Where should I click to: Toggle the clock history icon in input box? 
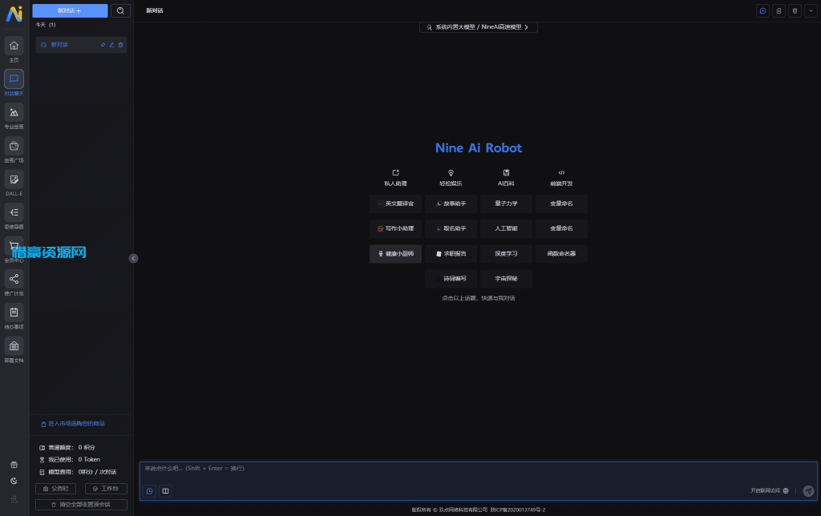pos(149,490)
